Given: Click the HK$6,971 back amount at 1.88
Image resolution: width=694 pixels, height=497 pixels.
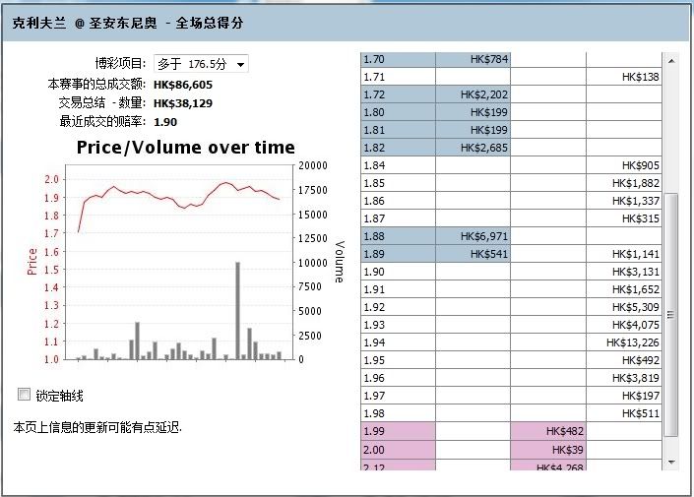Looking at the screenshot, I should [x=473, y=236].
